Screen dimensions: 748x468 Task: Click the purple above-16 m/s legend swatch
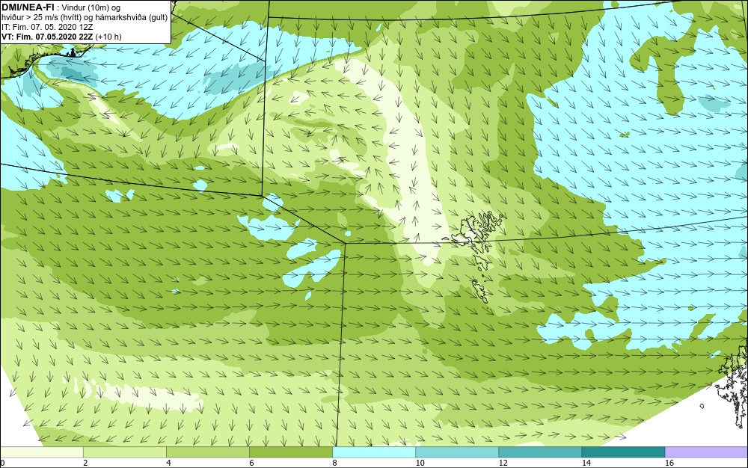click(x=707, y=452)
